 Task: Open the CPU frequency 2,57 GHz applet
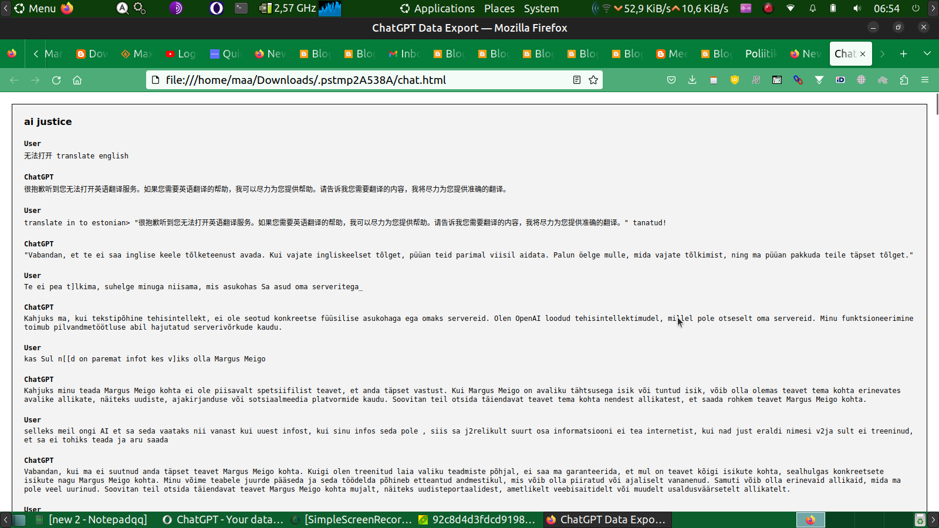pyautogui.click(x=288, y=8)
